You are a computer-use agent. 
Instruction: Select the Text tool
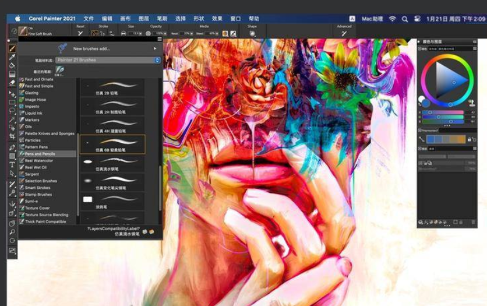12,164
